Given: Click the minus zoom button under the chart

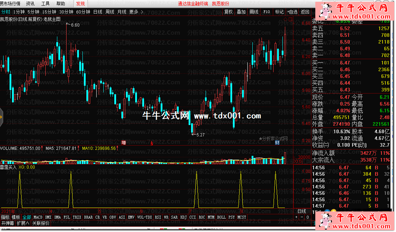Looking at the screenshot, I should [302, 217].
